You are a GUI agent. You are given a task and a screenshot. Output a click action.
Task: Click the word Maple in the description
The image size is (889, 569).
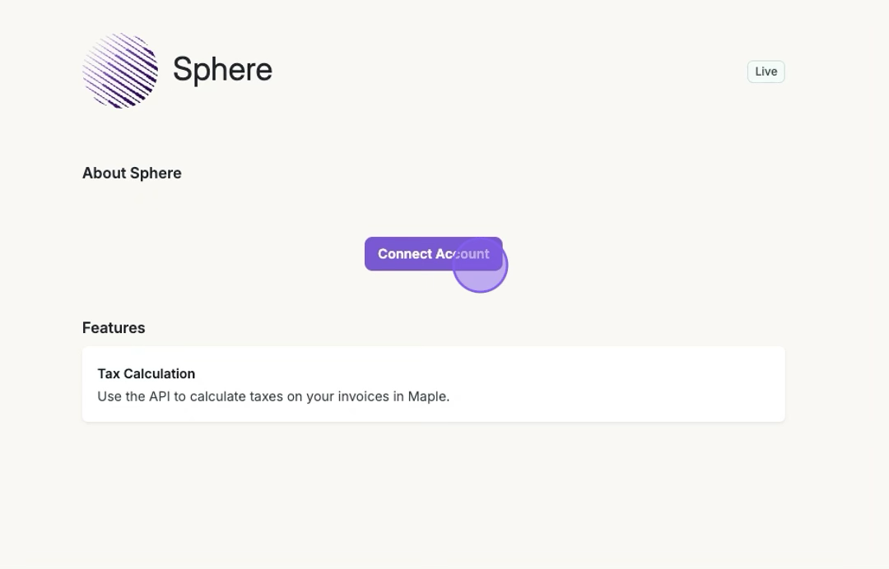point(427,396)
